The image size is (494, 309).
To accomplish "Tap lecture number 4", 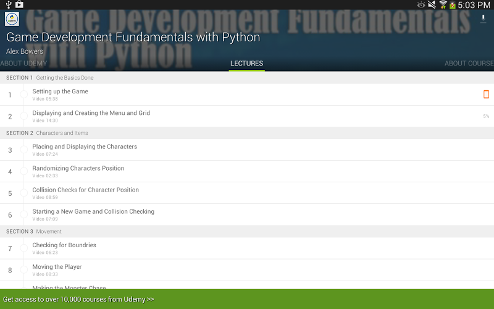I will (x=10, y=172).
